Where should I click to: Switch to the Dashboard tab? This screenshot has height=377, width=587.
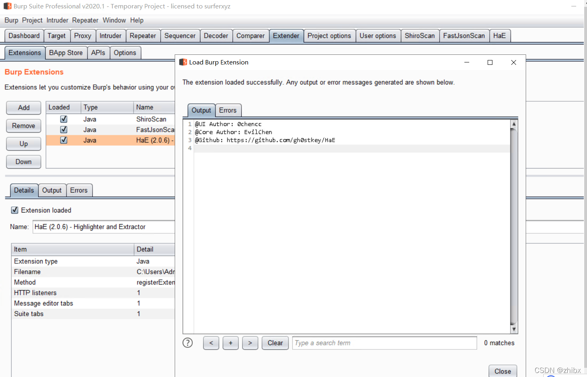[x=24, y=36]
